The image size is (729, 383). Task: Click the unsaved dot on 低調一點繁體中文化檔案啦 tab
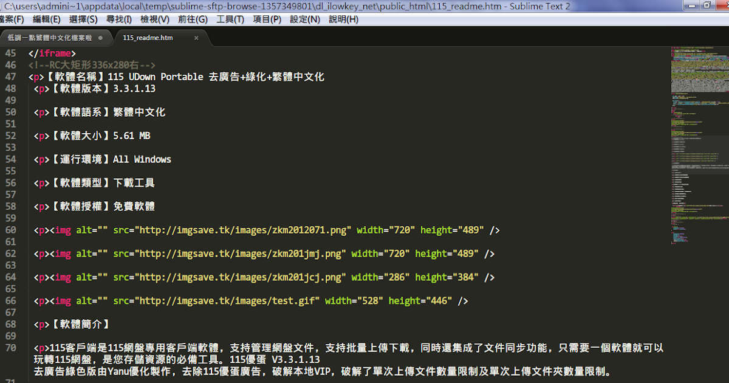(100, 38)
